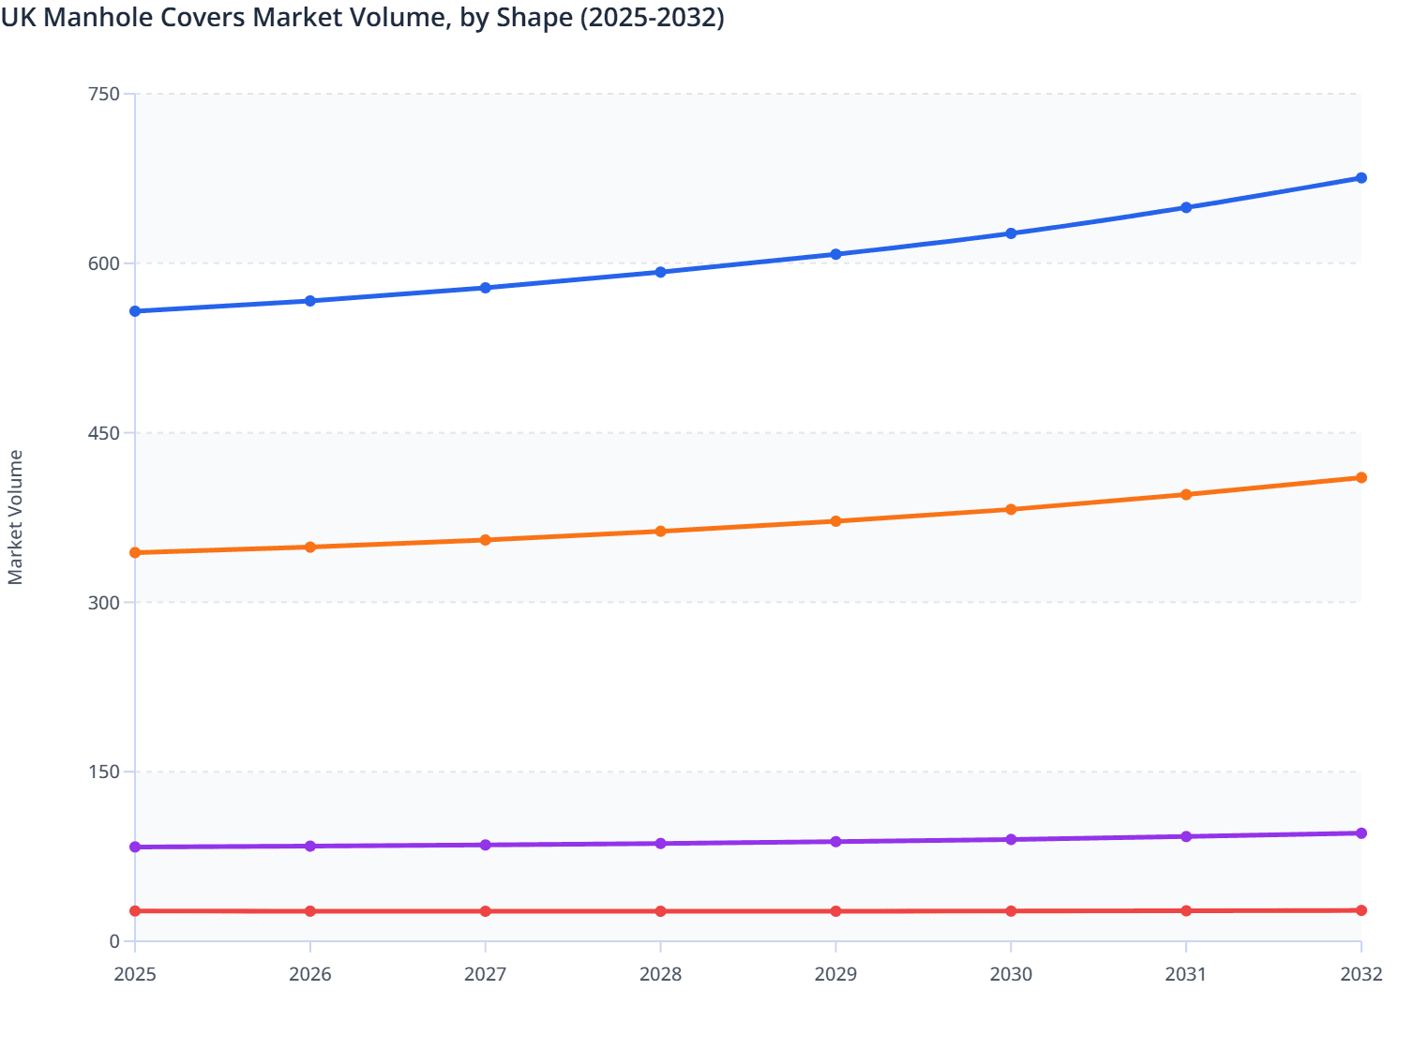This screenshot has width=1414, height=1050.
Task: Click the 2030 x-axis year label
Action: (x=1011, y=975)
